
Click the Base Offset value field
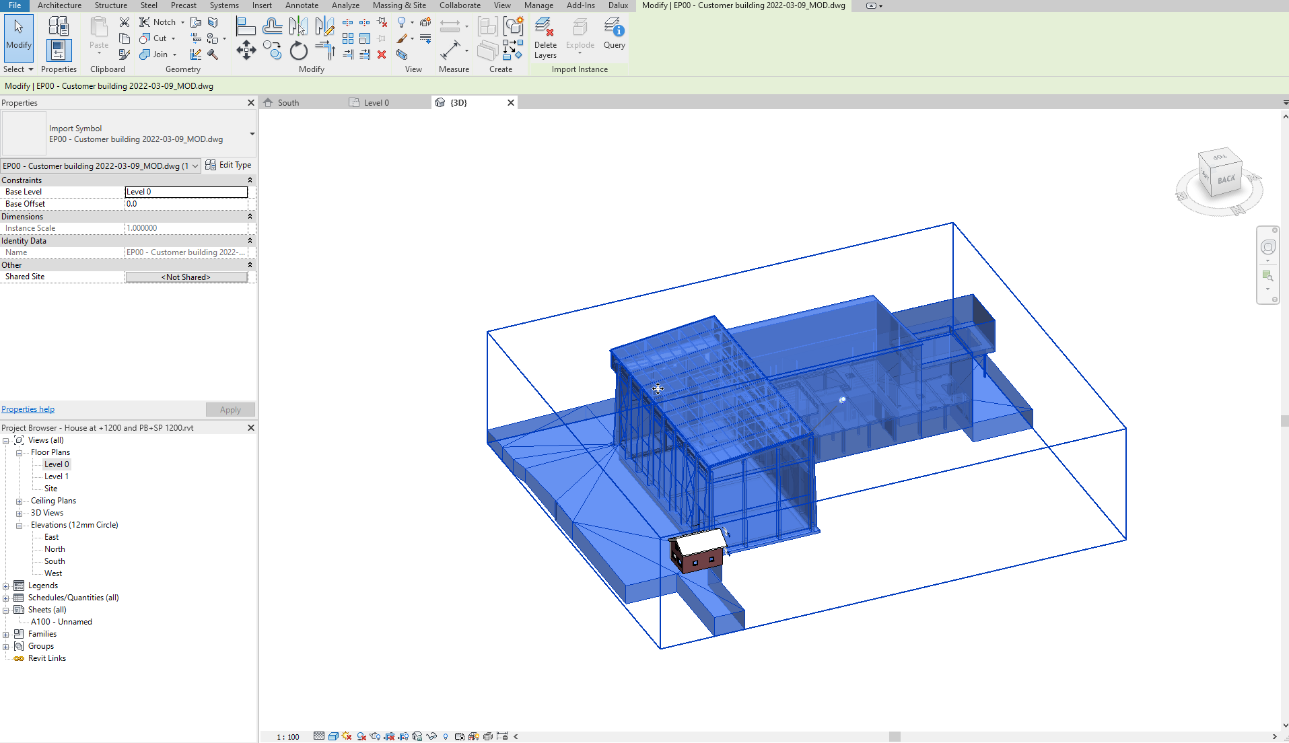186,204
